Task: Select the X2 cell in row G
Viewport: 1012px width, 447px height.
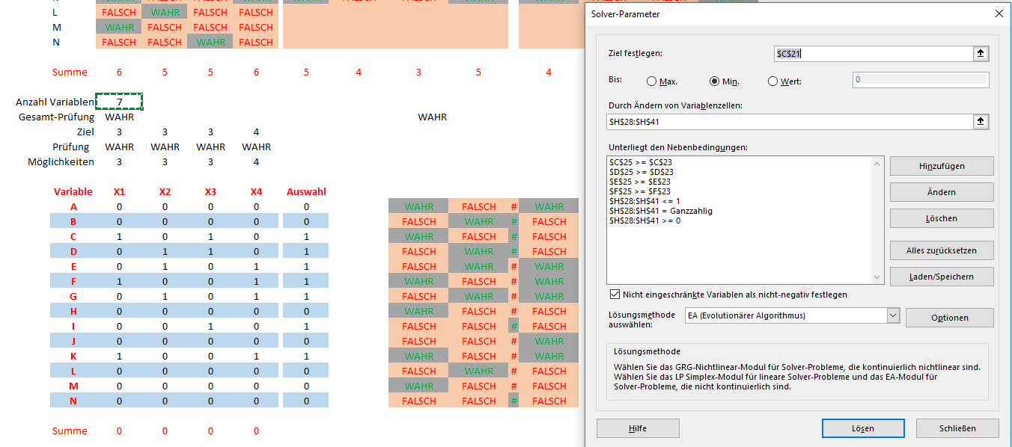Action: pos(165,296)
